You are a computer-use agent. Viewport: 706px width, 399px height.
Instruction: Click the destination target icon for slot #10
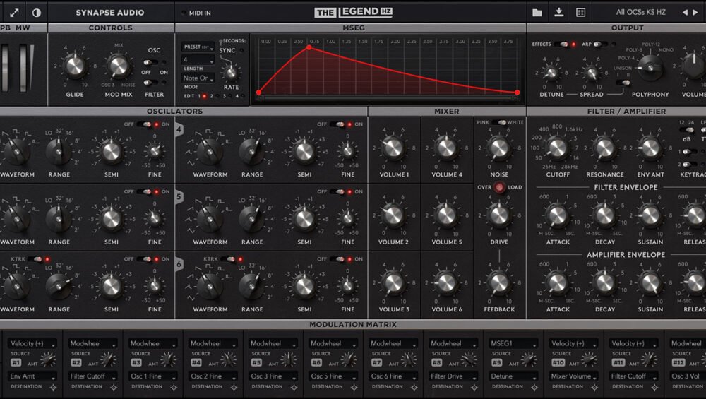point(594,387)
